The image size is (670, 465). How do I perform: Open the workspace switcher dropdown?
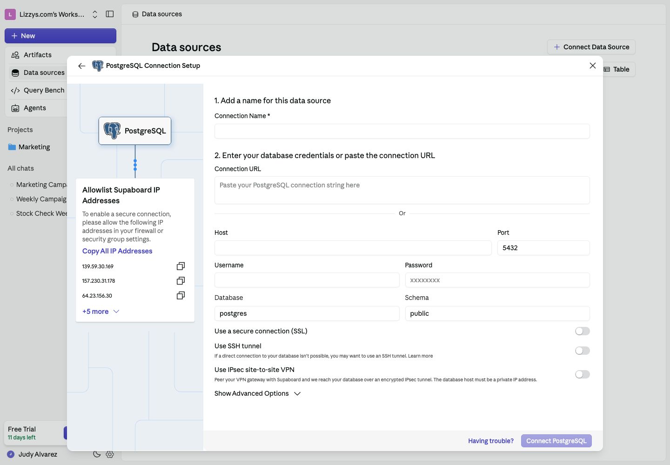[x=95, y=14]
